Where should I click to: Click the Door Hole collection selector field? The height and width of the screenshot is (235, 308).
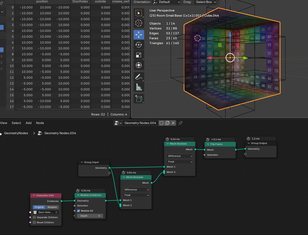tap(46, 212)
